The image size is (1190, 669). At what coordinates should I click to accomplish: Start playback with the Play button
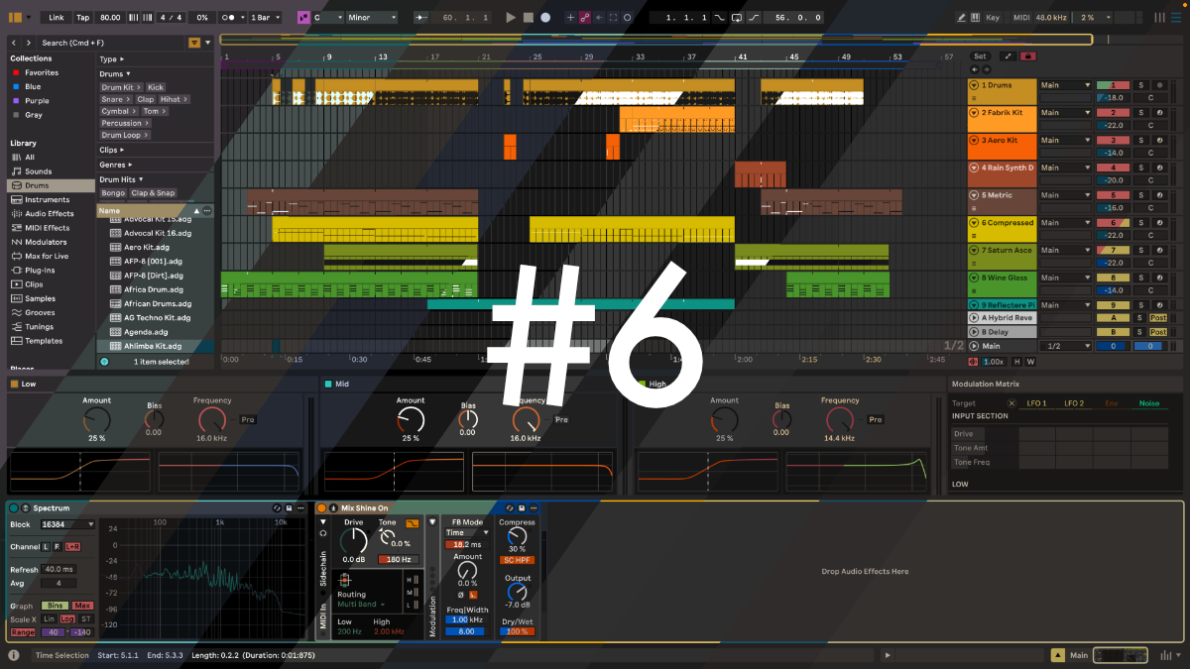point(511,18)
